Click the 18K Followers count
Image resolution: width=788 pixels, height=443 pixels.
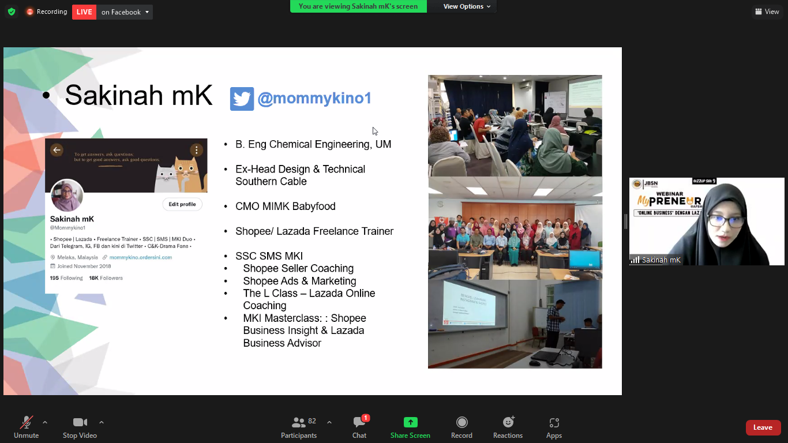pos(106,278)
